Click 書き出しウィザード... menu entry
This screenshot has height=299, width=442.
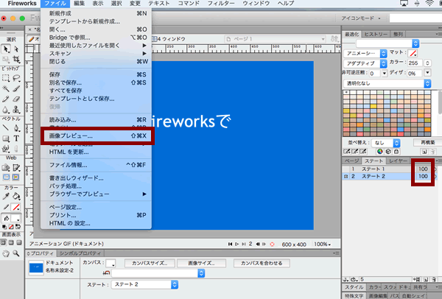pos(97,178)
